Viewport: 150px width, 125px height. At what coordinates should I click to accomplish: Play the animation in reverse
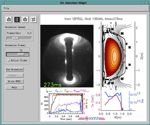(9, 19)
